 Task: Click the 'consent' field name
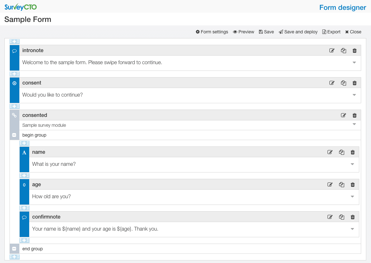pos(32,83)
